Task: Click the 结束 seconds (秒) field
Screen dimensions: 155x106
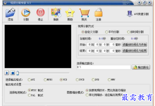Action: (x=104, y=51)
